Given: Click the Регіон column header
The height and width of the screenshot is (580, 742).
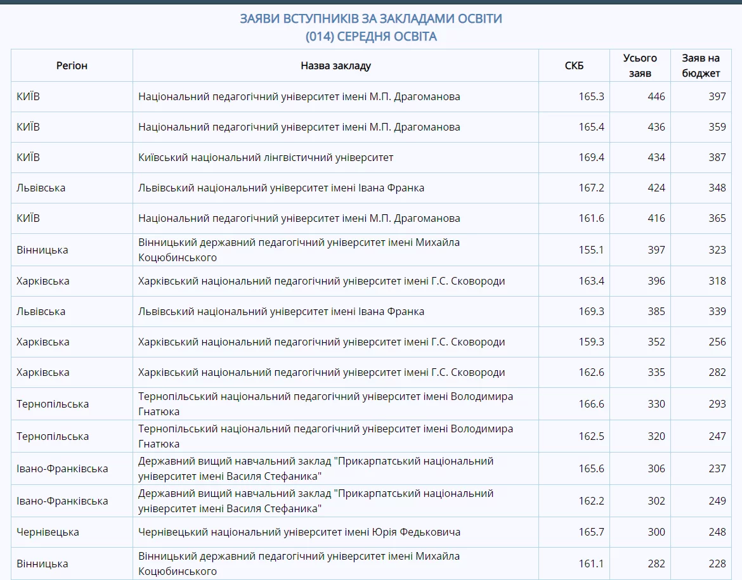Looking at the screenshot, I should (72, 66).
